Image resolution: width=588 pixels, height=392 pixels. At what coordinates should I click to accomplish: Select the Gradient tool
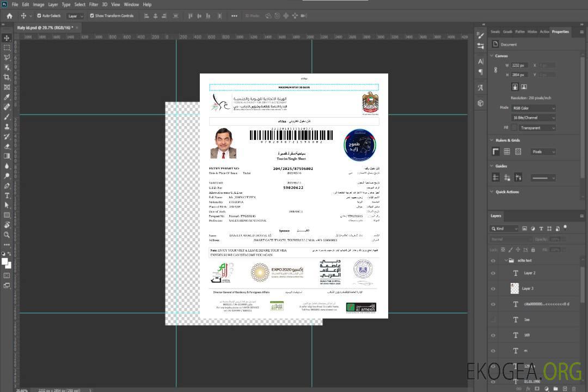point(7,156)
